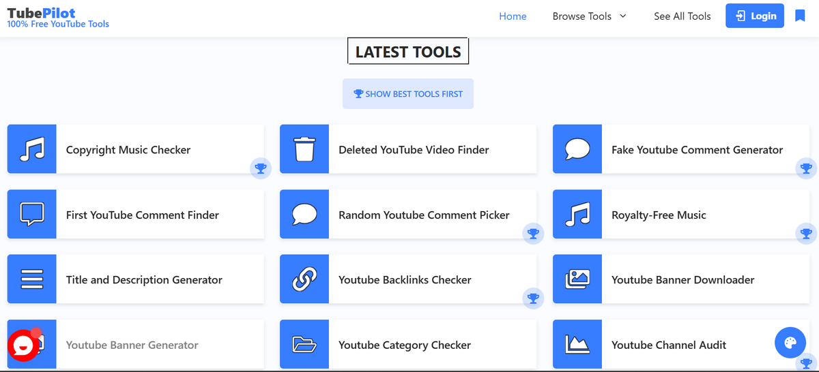Open Fake Youtube Comment Generator tool link
Image resolution: width=819 pixels, height=372 pixels.
(697, 149)
